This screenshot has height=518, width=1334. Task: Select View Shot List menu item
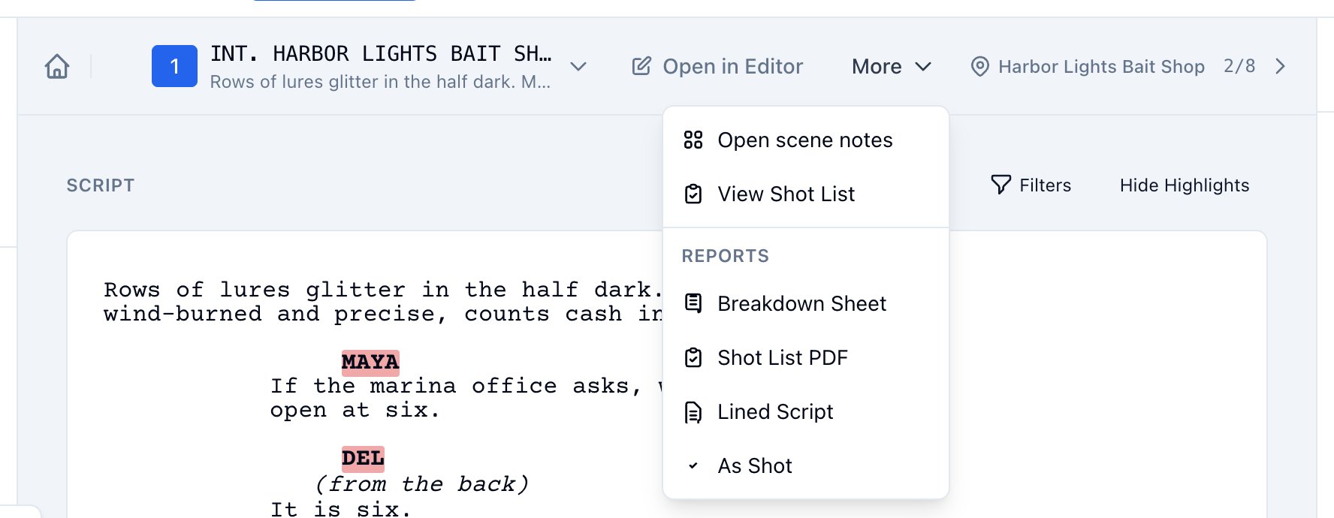point(806,194)
